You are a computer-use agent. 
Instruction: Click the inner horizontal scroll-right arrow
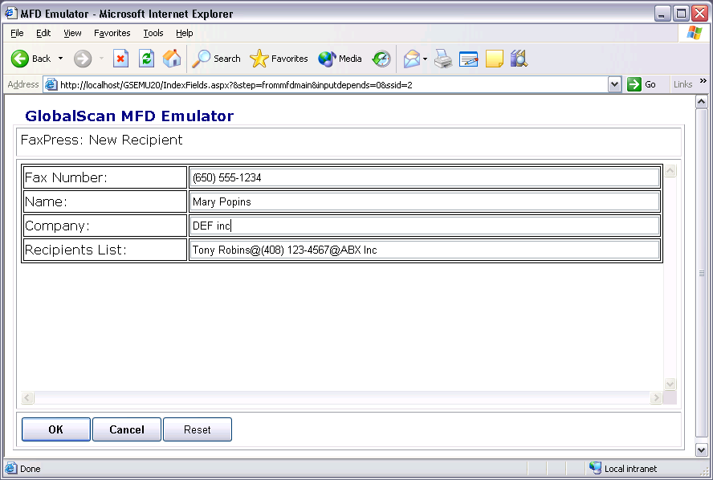click(x=656, y=398)
